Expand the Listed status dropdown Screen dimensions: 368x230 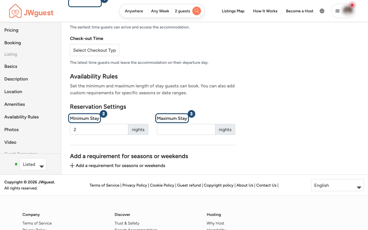pyautogui.click(x=33, y=164)
